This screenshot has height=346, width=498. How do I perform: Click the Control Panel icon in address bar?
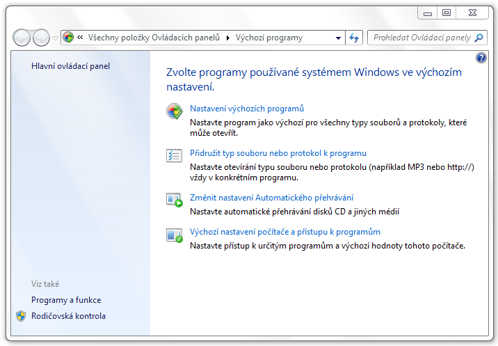click(68, 38)
